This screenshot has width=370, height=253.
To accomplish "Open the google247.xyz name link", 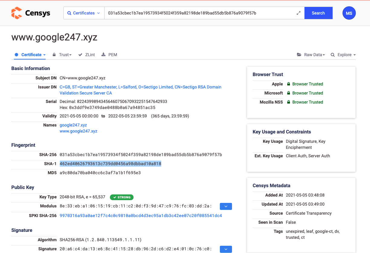I will click(x=73, y=125).
